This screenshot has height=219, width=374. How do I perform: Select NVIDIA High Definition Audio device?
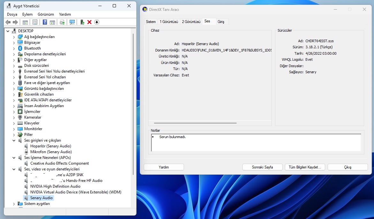(x=55, y=186)
